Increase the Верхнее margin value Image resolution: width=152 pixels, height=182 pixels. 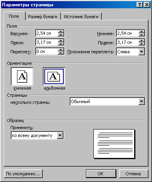point(61,32)
